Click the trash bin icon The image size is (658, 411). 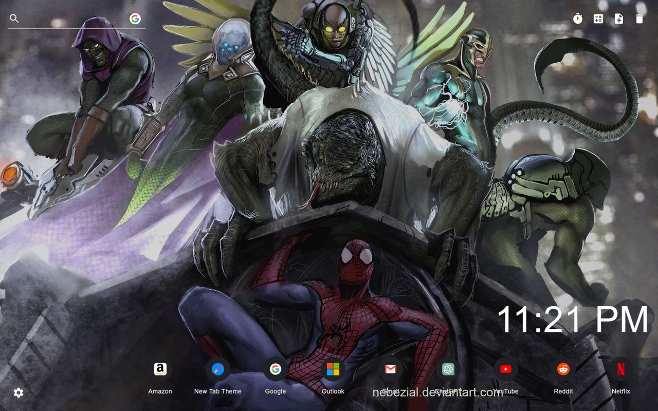point(639,19)
